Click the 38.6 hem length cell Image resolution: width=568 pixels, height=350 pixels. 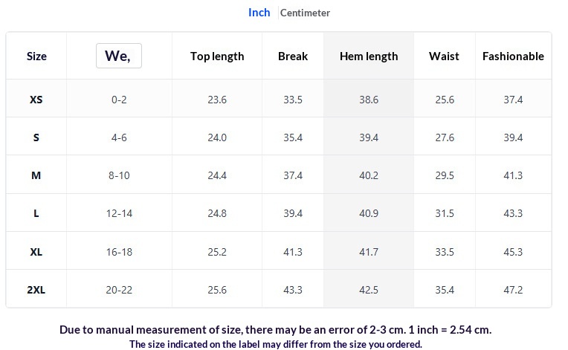click(x=369, y=100)
